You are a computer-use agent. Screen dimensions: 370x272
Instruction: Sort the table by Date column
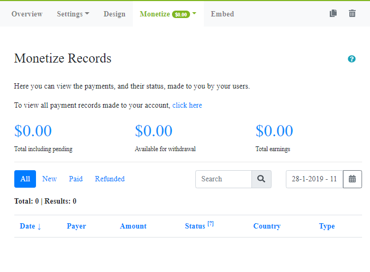click(x=30, y=226)
